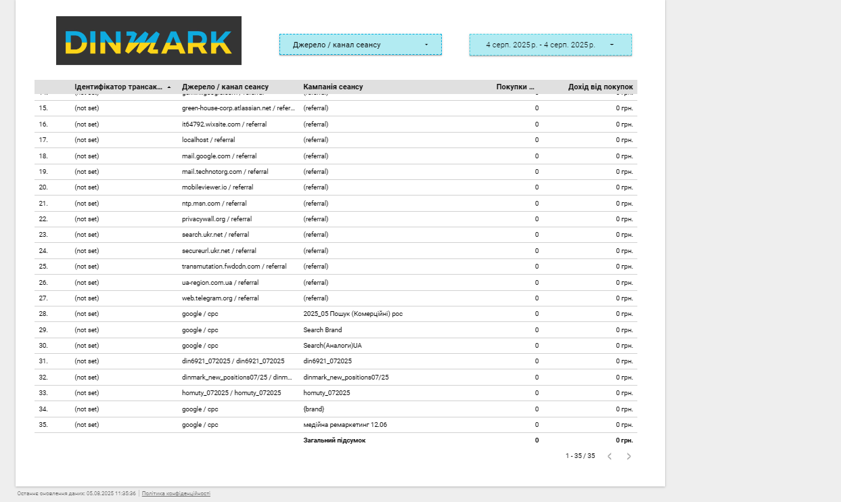
Task: Go to next table page arrow
Action: coord(629,456)
